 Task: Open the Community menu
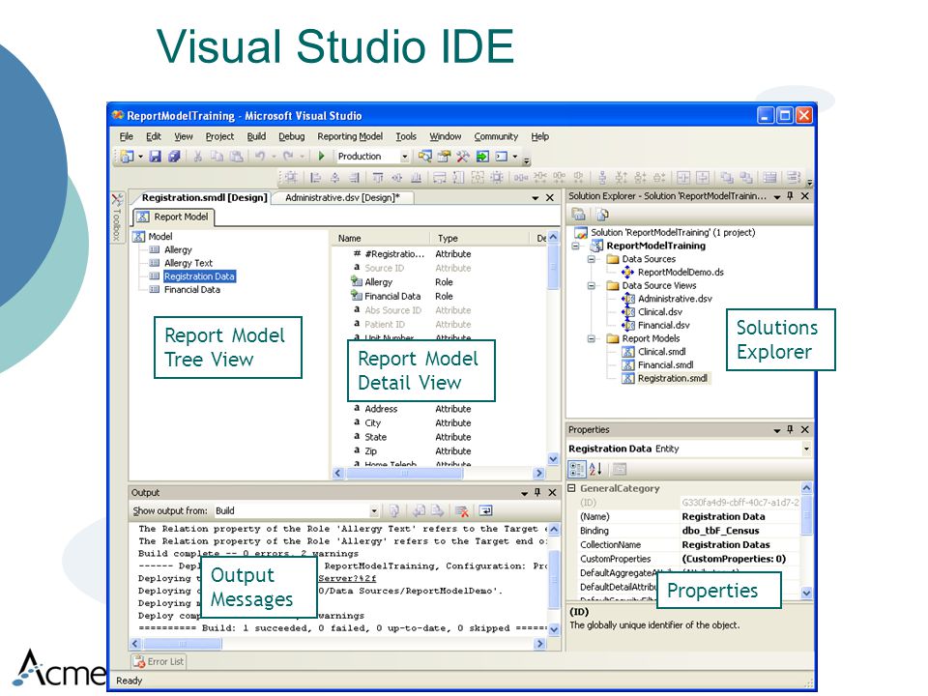pos(496,136)
